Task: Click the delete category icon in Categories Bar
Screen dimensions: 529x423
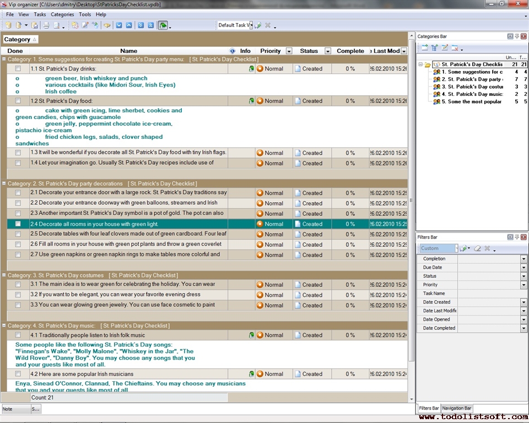Action: coord(455,48)
